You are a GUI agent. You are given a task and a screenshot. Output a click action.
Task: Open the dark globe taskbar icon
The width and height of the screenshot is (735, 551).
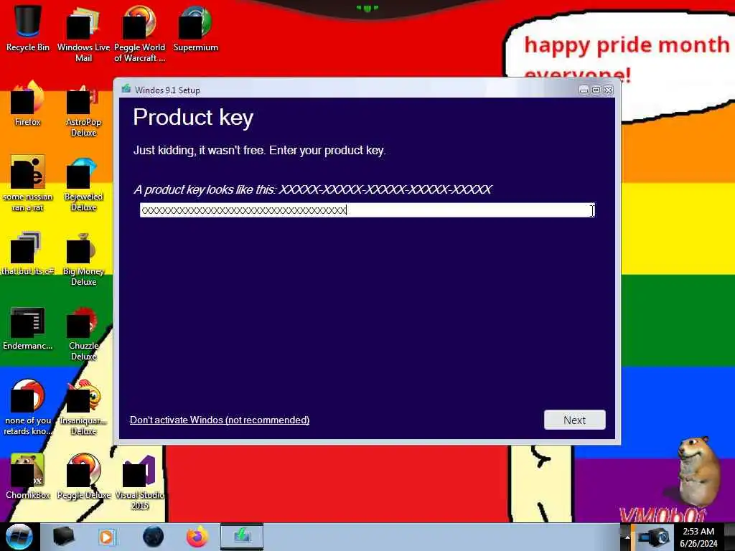point(153,537)
